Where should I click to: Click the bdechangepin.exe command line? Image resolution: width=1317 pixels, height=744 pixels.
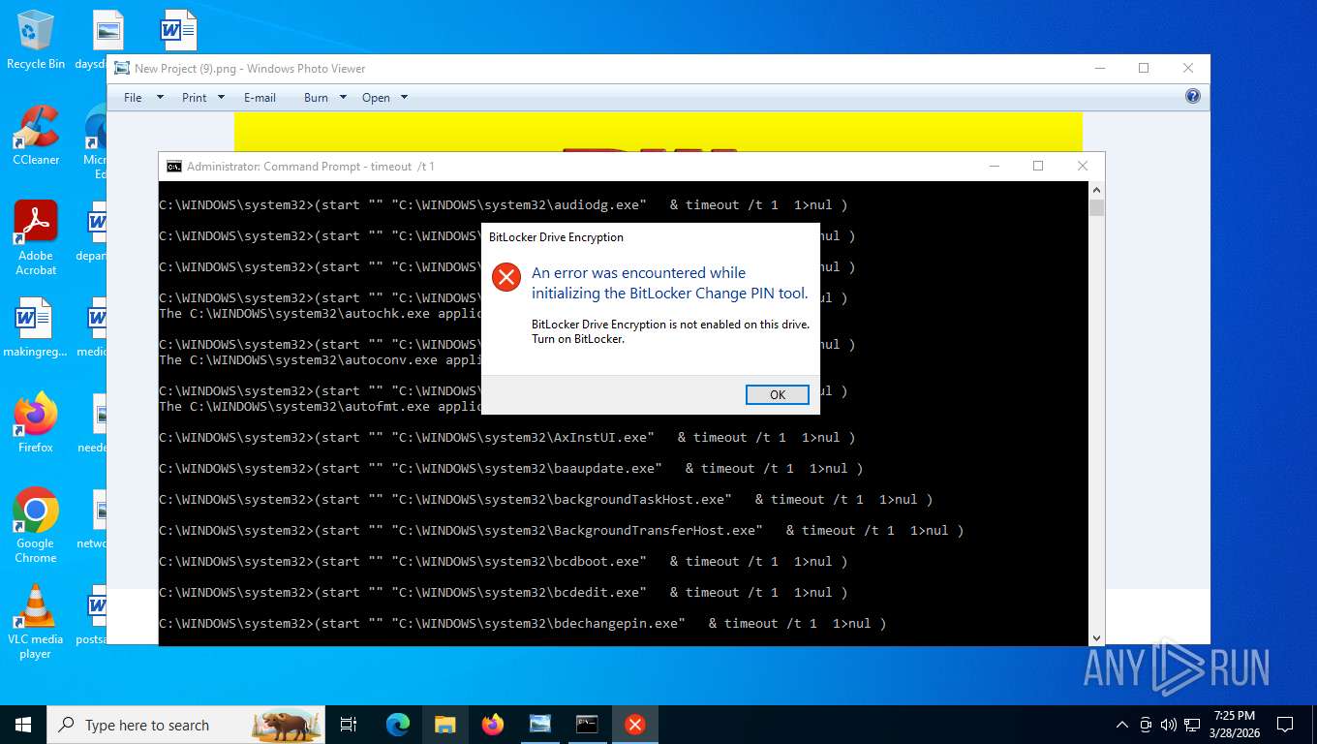523,623
